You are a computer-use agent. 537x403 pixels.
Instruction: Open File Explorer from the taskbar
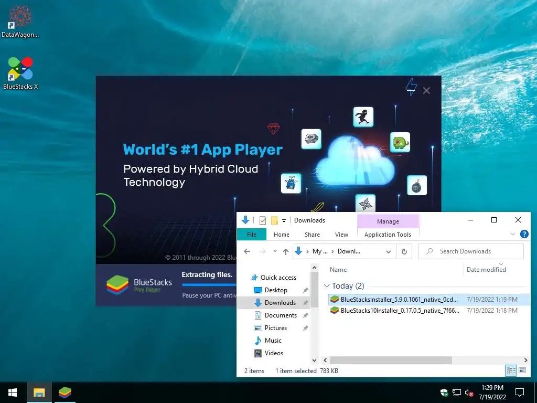pos(39,393)
